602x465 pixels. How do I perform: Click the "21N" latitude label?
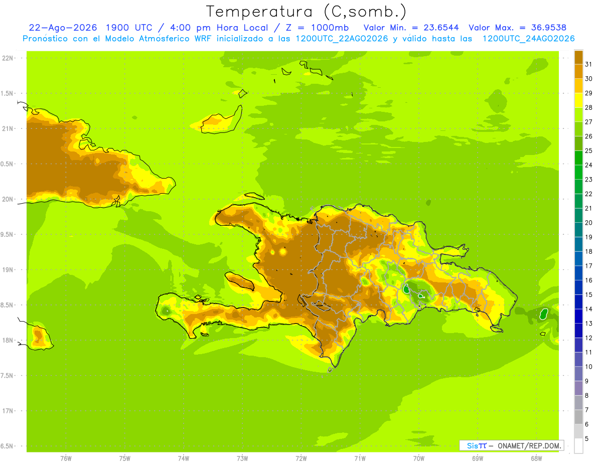[8, 128]
